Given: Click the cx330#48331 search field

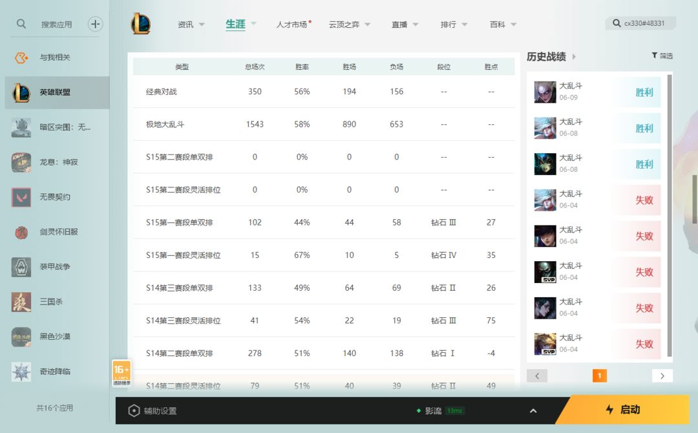Looking at the screenshot, I should [640, 23].
